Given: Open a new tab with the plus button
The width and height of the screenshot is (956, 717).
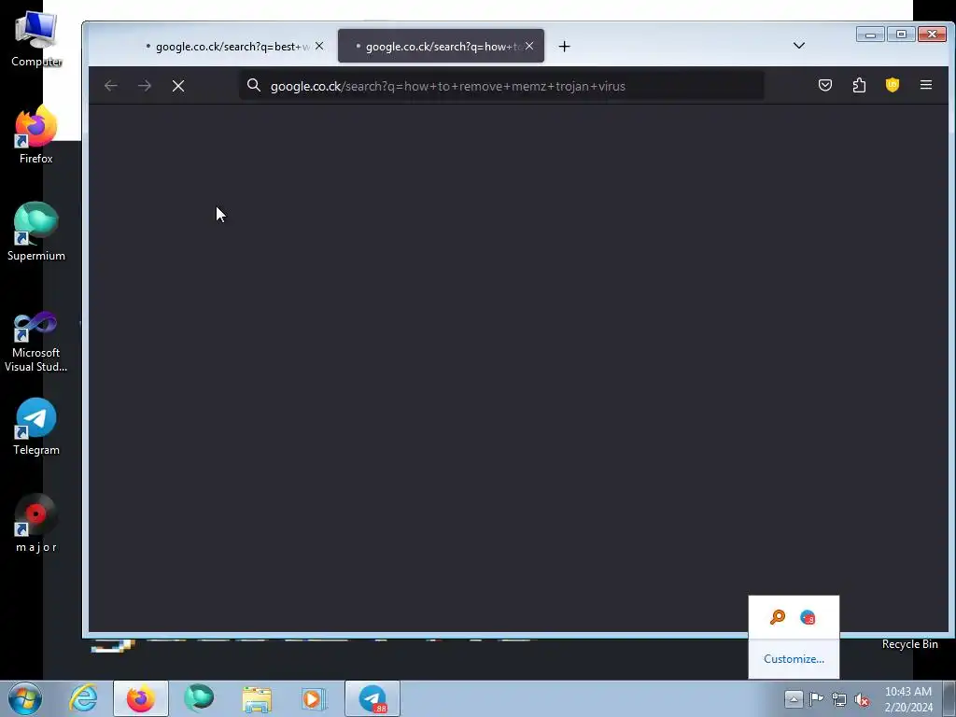Looking at the screenshot, I should (x=564, y=47).
